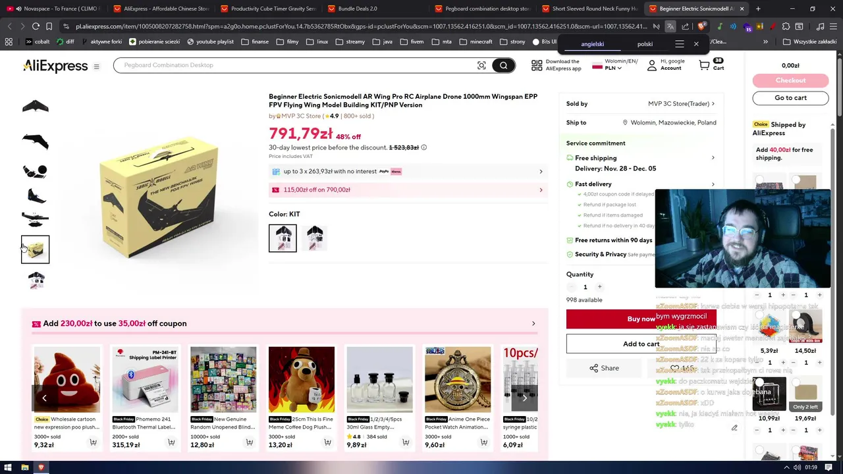Click the AliExpress search magnifier button
Viewport: 843px width, 474px height.
[504, 65]
